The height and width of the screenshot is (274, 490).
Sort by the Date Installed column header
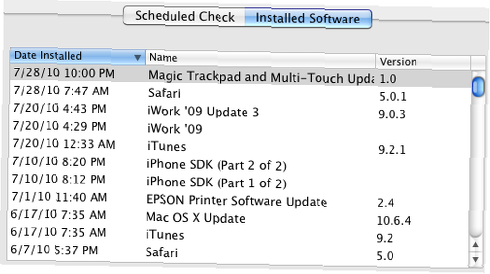pyautogui.click(x=77, y=56)
